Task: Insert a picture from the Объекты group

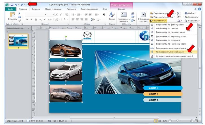Action: [132, 13]
